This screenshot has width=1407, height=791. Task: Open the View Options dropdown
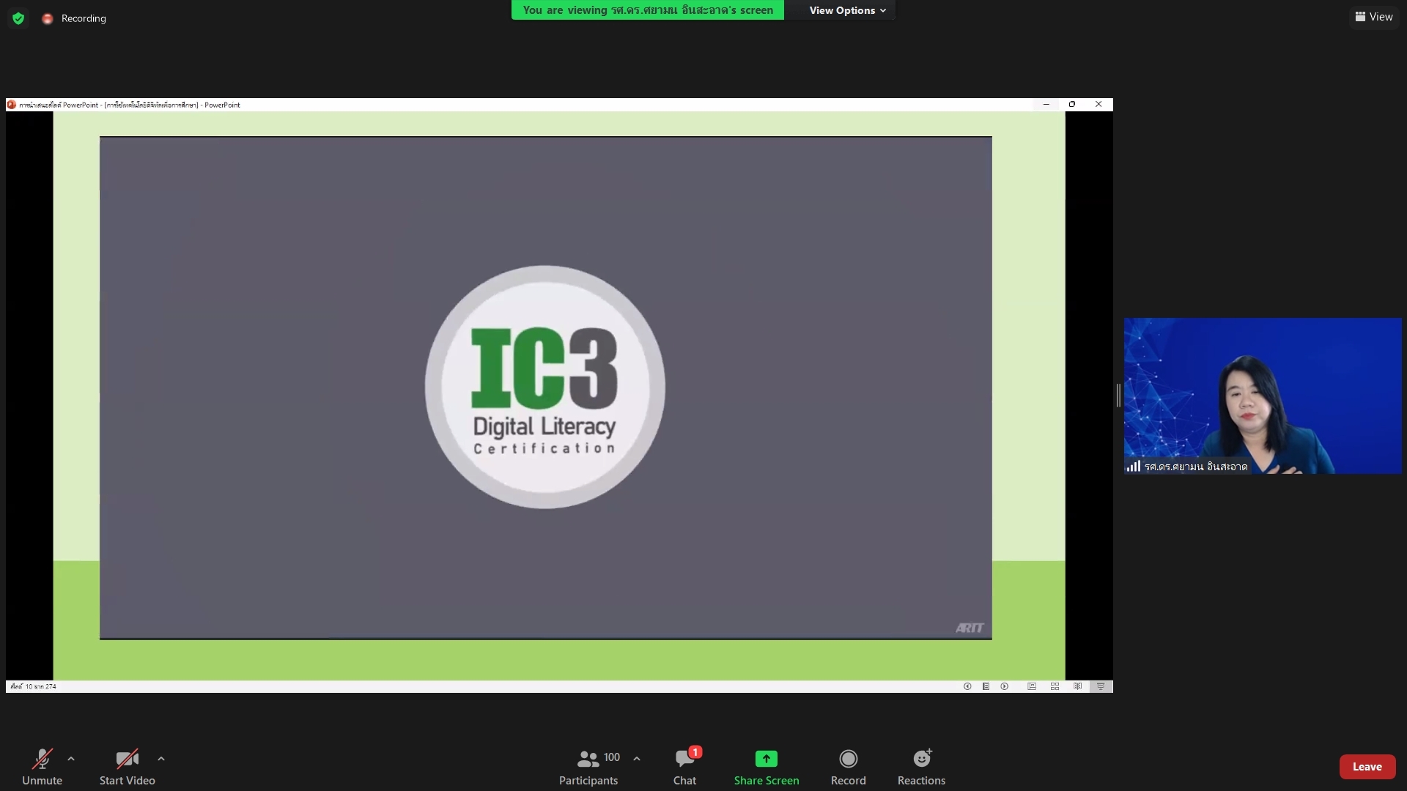pos(847,10)
